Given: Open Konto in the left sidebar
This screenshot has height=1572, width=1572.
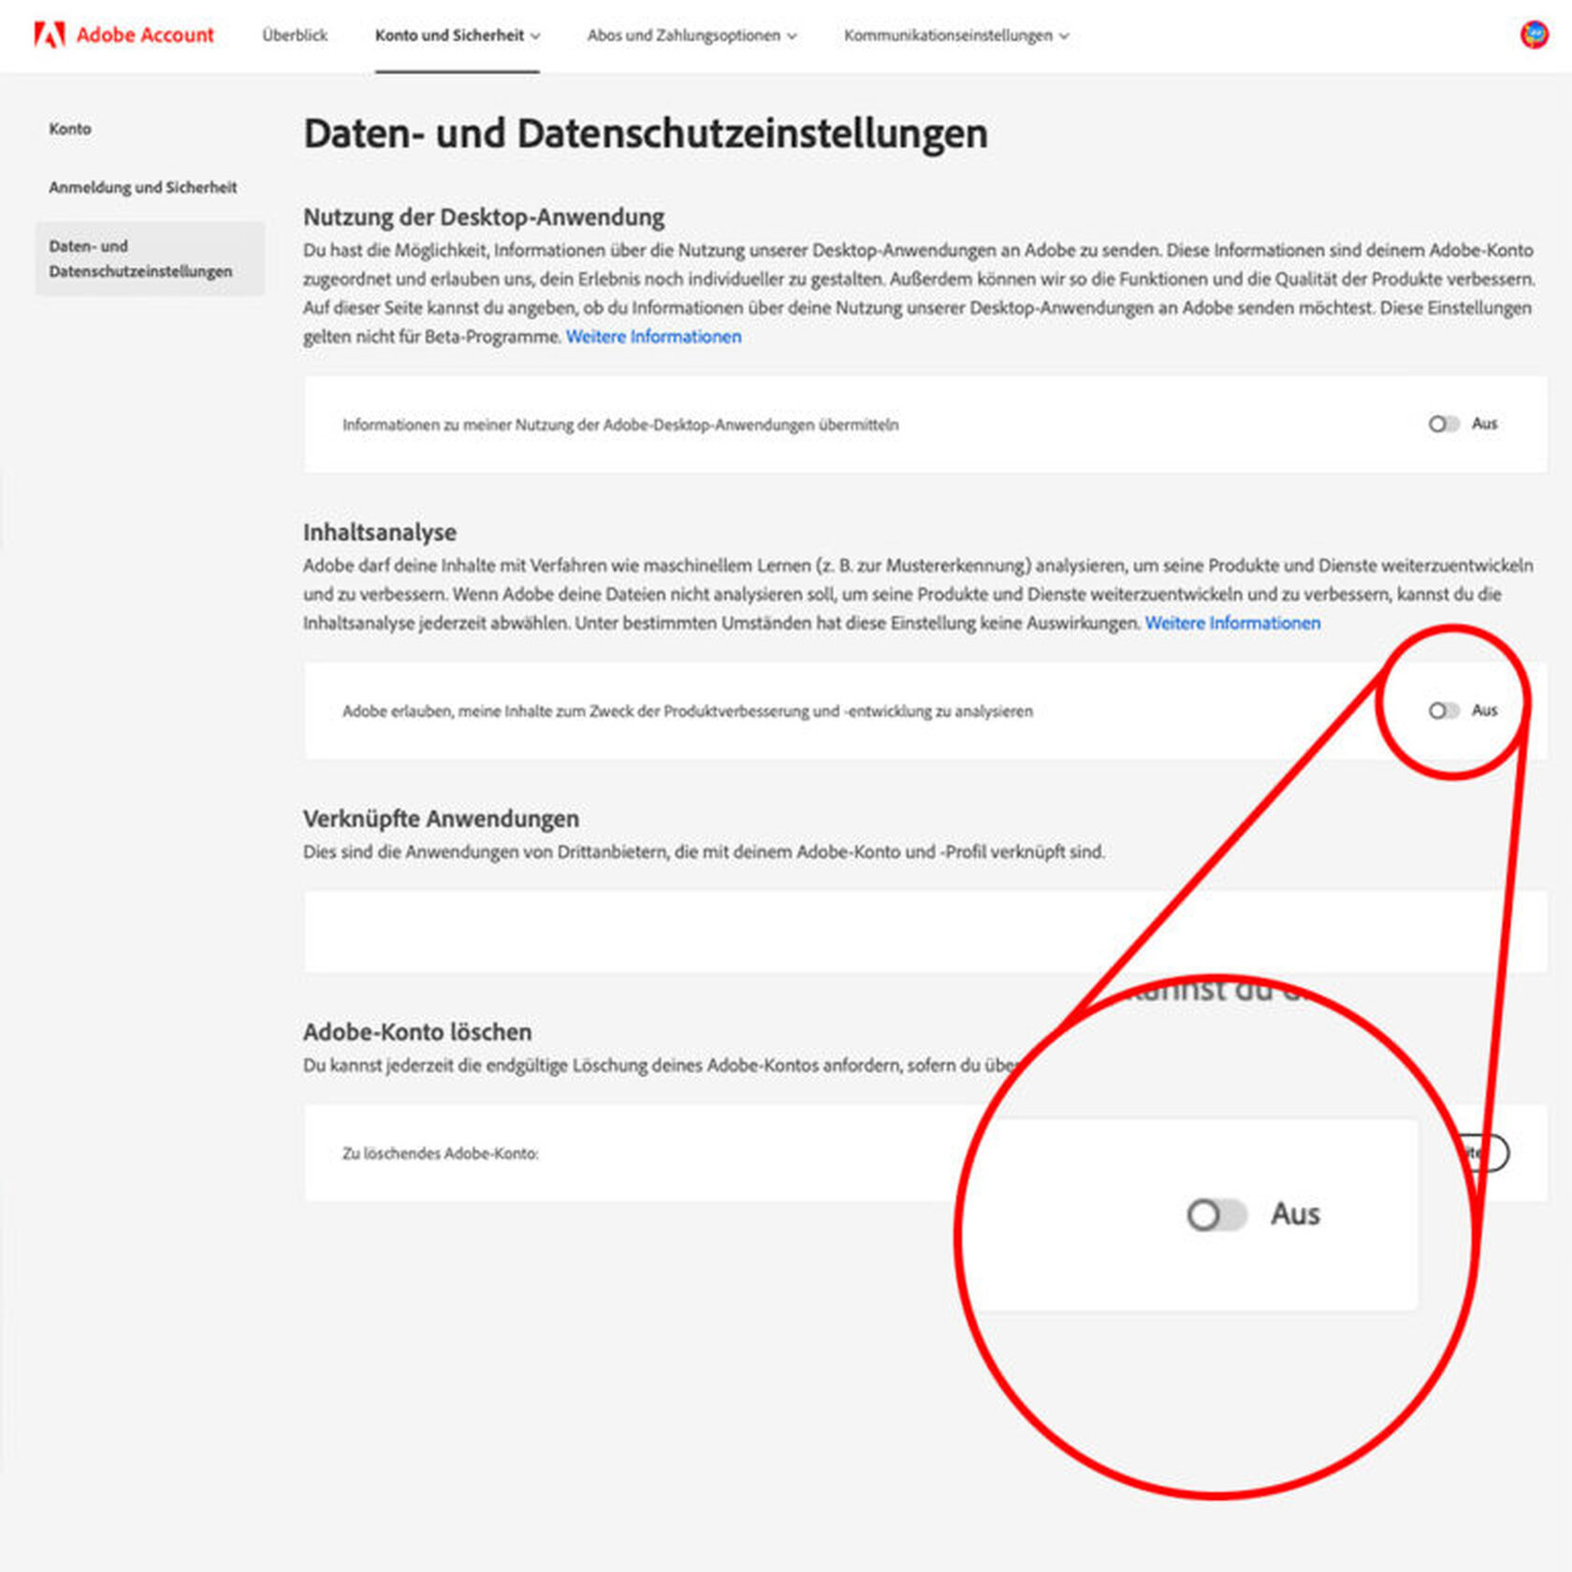Looking at the screenshot, I should (70, 129).
